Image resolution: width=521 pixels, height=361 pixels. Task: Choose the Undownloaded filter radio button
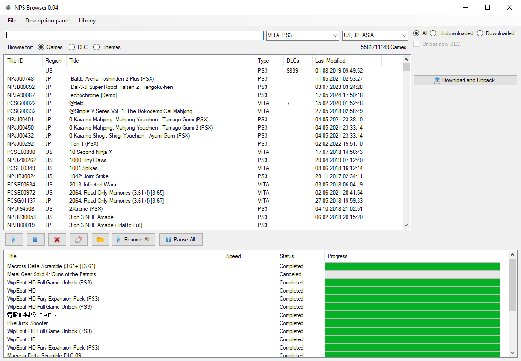click(452, 33)
